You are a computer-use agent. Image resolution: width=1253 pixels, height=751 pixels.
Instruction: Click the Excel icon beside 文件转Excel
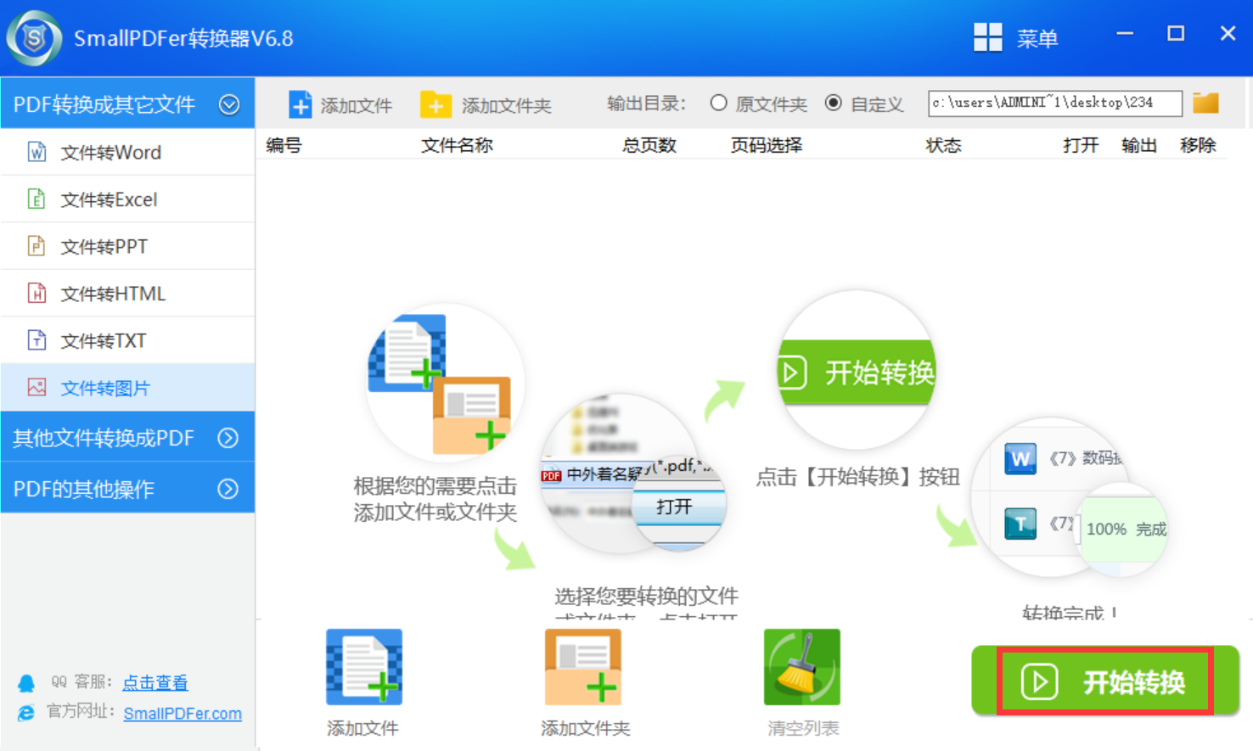37,199
